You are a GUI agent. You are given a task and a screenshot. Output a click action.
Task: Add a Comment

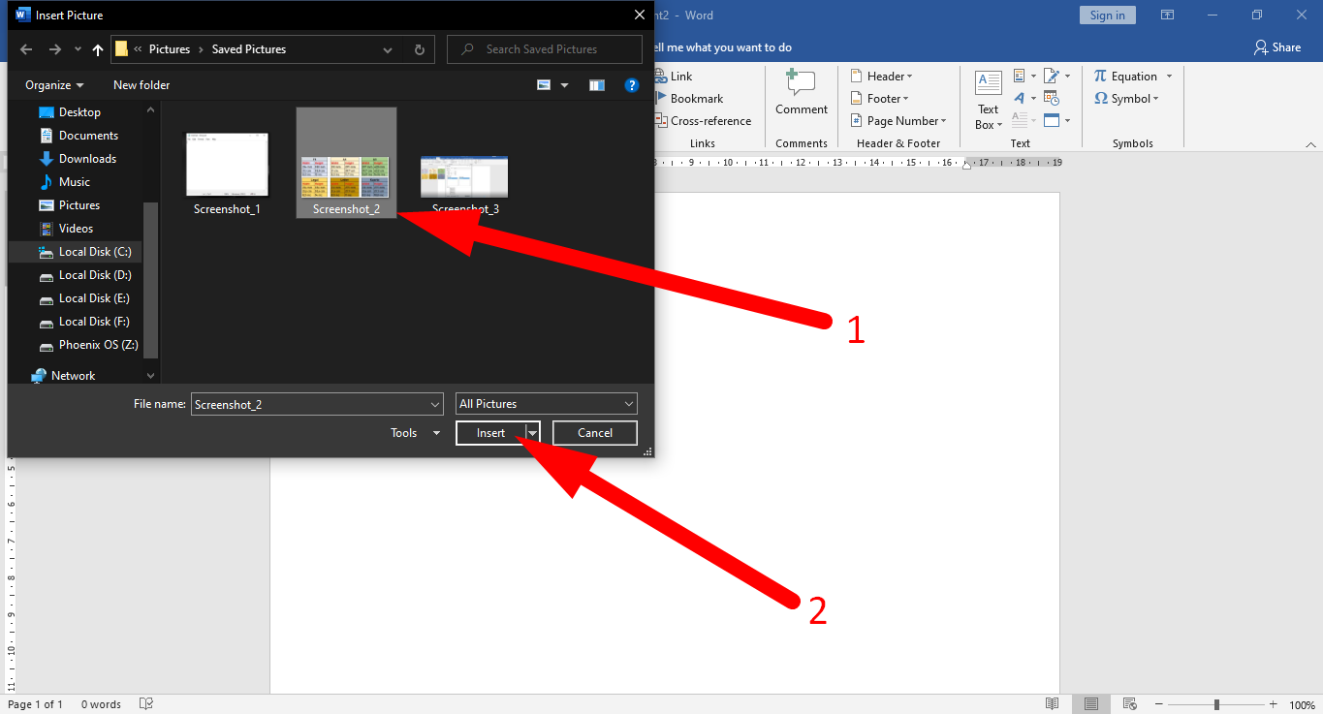pos(801,92)
